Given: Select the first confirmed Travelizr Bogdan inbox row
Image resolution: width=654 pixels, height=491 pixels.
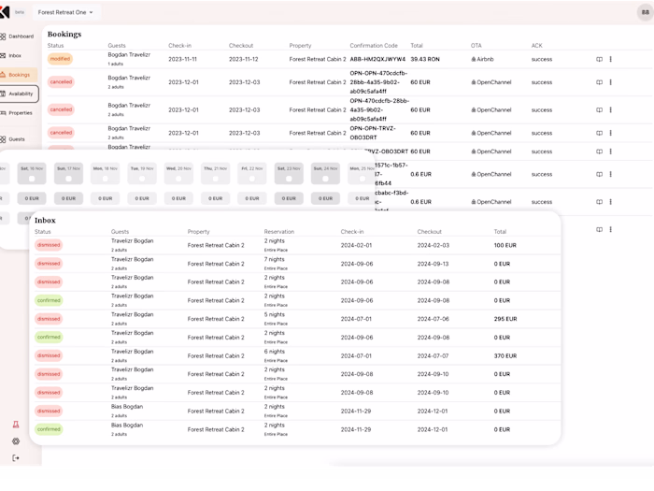Looking at the screenshot, I should coord(297,300).
